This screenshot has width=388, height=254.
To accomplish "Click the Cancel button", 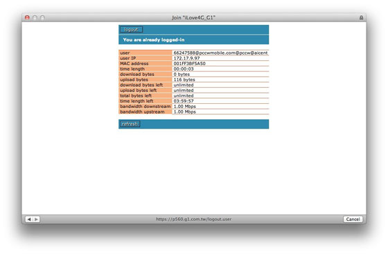I will click(x=353, y=219).
